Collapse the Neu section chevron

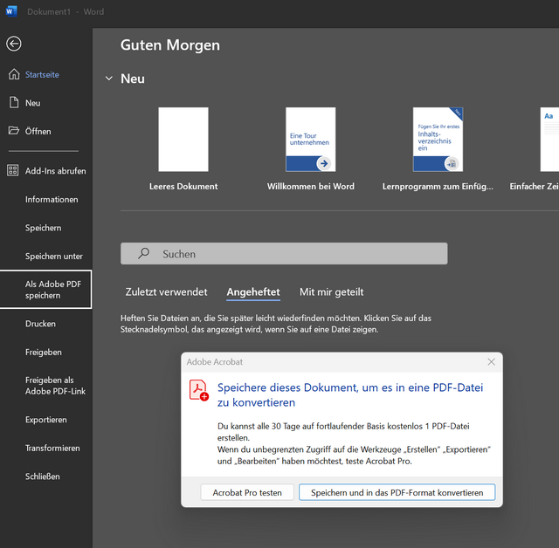coord(109,79)
